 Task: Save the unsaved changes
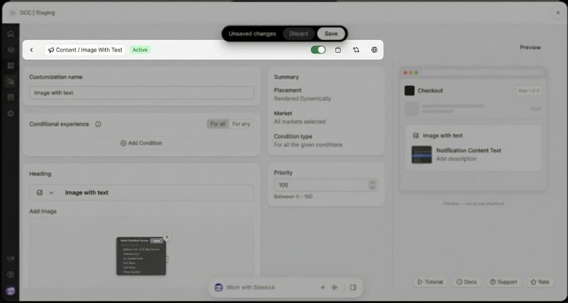coord(331,34)
